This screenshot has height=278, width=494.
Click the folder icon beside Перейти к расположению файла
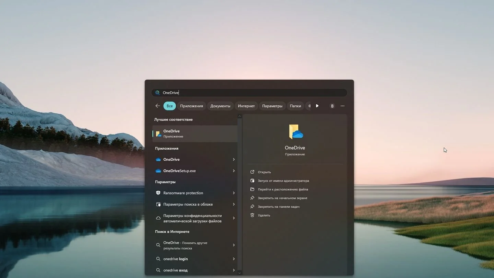tap(252, 189)
